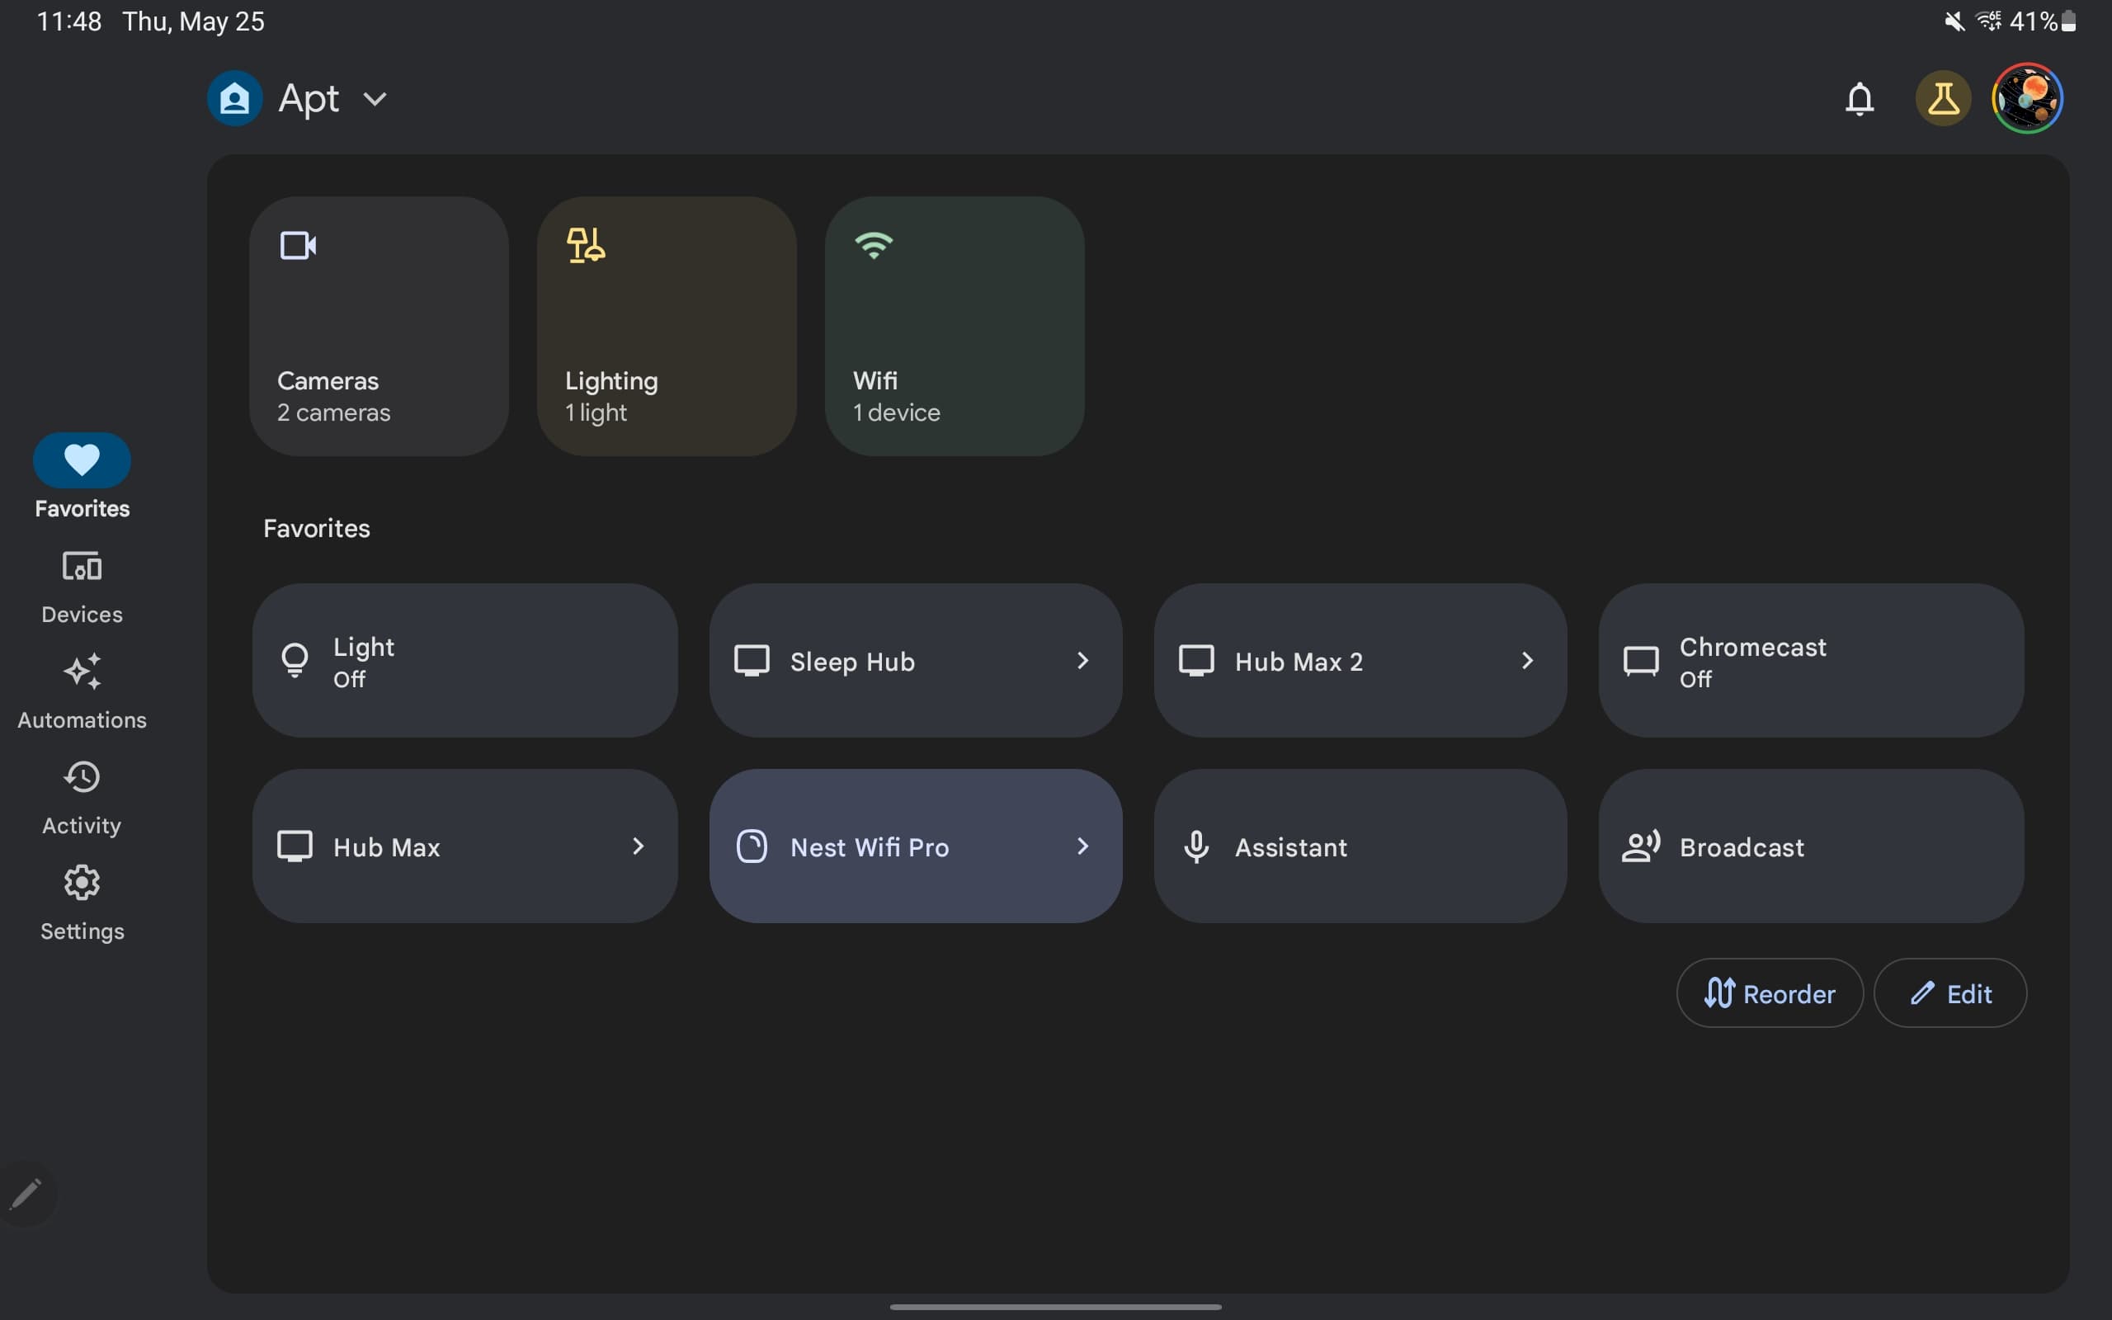This screenshot has width=2112, height=1320.
Task: Expand Sleep Hub with its chevron
Action: (x=1082, y=661)
